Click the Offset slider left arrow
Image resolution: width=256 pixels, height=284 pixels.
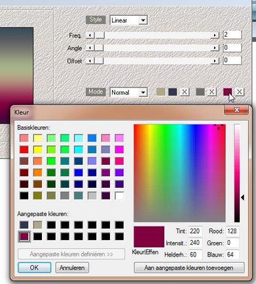90,61
